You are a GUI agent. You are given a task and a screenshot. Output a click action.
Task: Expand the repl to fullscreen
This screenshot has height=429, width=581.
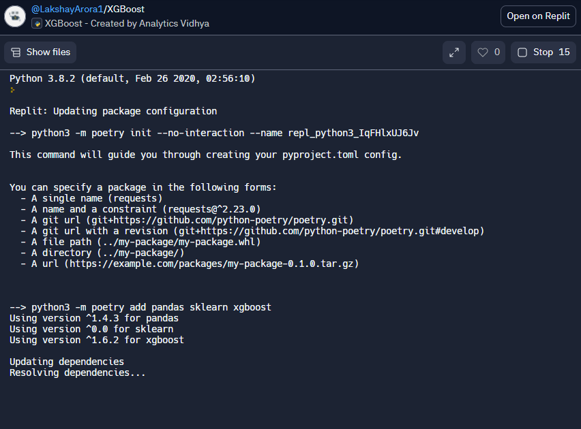(x=453, y=52)
